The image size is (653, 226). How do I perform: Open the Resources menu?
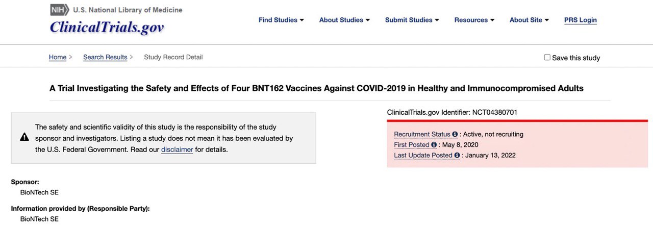click(474, 20)
